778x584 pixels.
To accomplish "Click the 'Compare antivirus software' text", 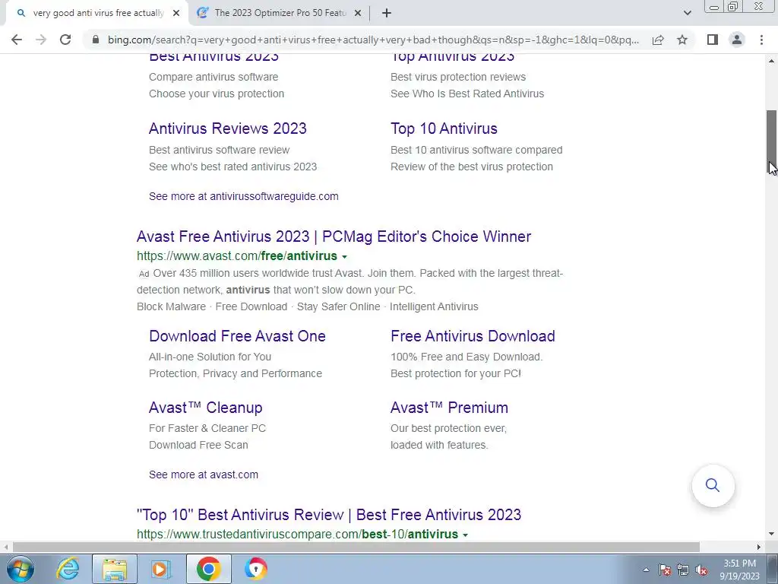I will coord(213,77).
